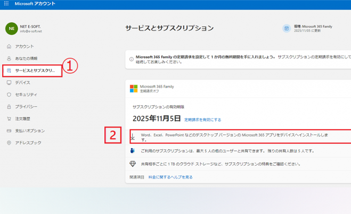The height and width of the screenshot is (214, 351).
Task: Click the subscriptions icon beside サービスとサブスクリ...
Action: click(9, 71)
